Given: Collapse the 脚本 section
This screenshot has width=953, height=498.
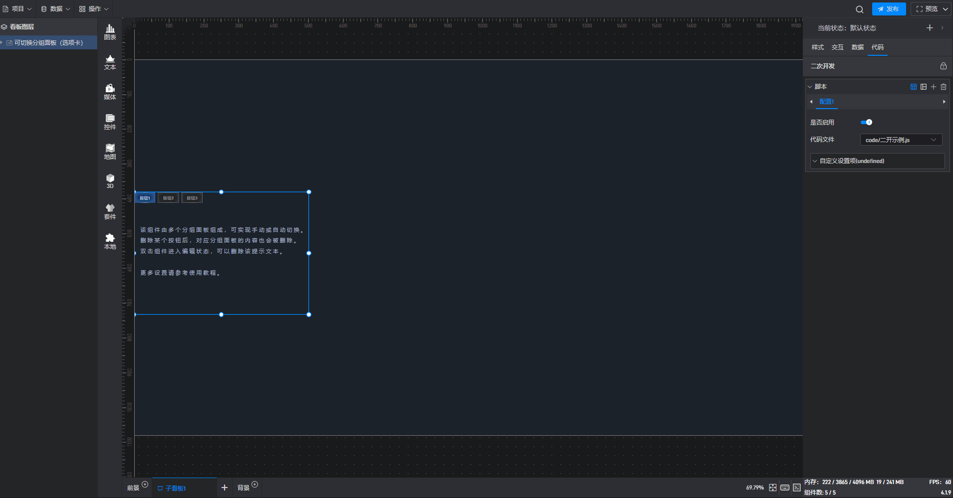Looking at the screenshot, I should coord(810,87).
